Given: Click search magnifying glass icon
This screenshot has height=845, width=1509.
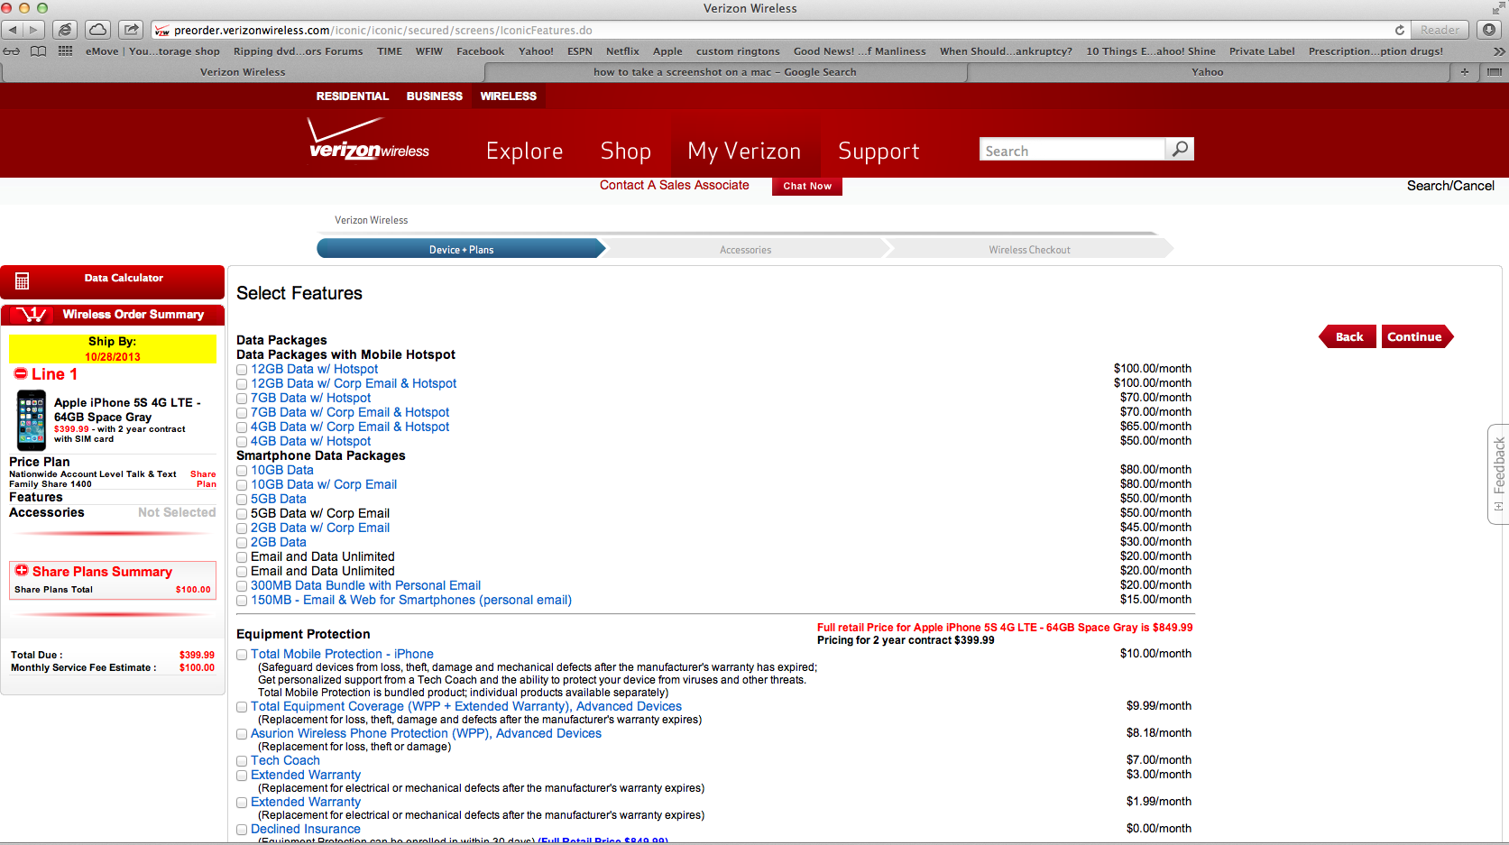Looking at the screenshot, I should point(1180,149).
